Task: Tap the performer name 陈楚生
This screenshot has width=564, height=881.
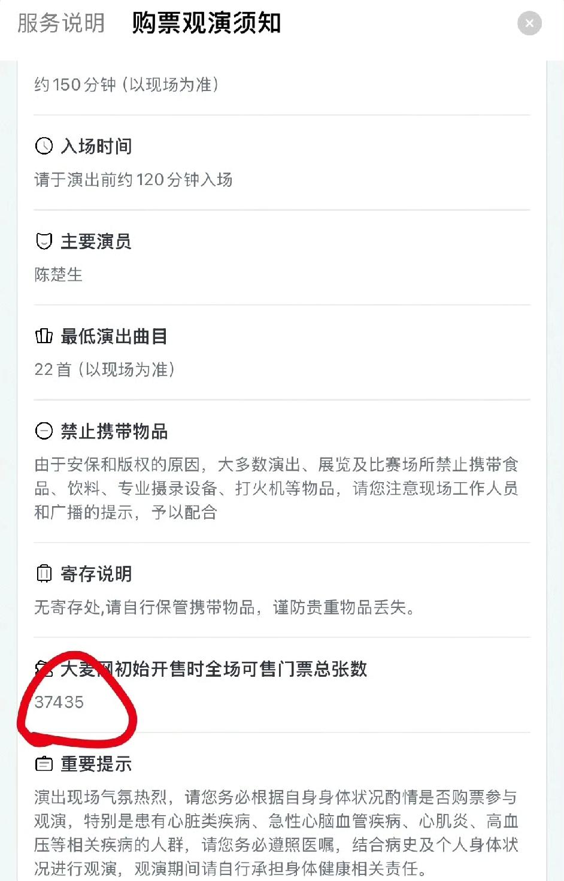Action: click(x=59, y=275)
